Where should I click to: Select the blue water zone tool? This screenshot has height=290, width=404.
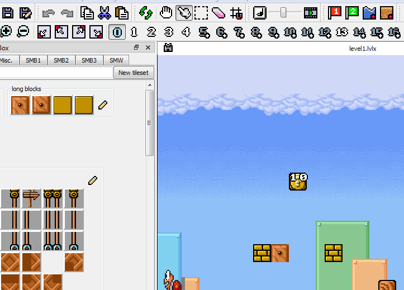tap(369, 13)
